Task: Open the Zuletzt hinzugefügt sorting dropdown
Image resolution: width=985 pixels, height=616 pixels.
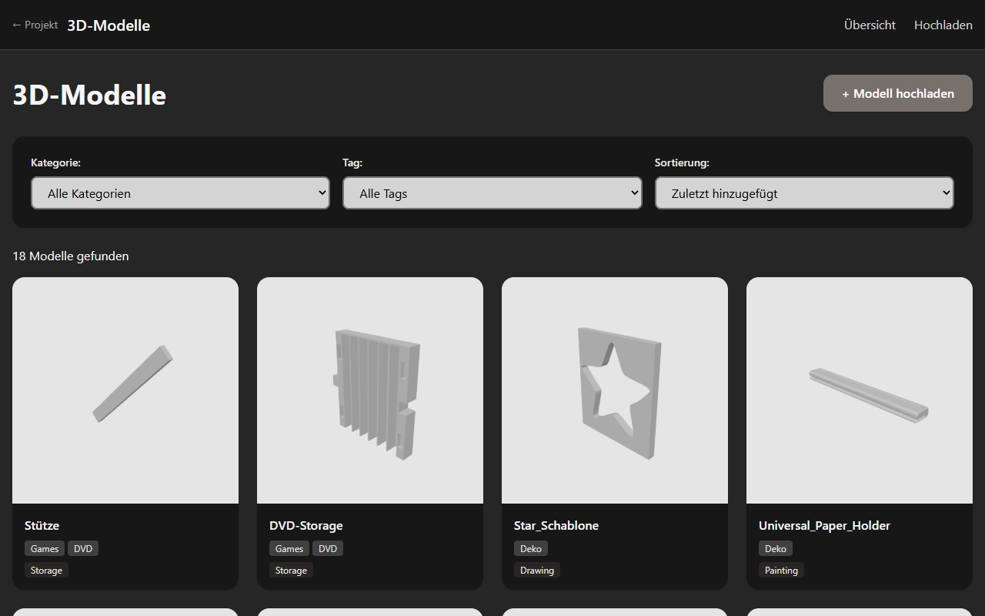Action: 804,193
